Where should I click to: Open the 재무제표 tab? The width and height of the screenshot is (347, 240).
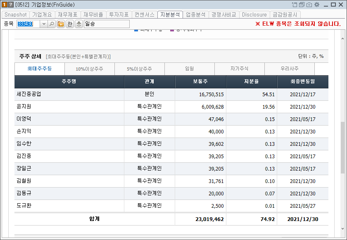coord(68,14)
